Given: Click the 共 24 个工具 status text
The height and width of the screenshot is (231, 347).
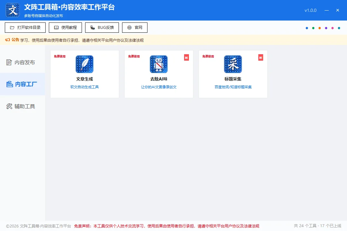Looking at the screenshot, I should 317,226.
